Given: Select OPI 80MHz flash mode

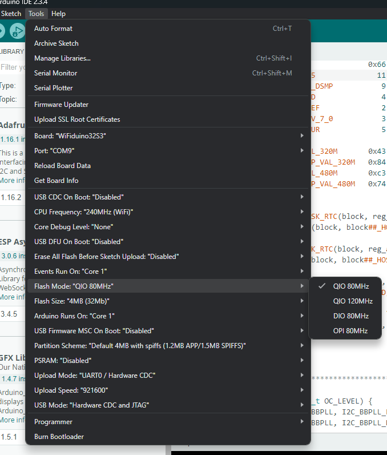Looking at the screenshot, I should [x=345, y=331].
